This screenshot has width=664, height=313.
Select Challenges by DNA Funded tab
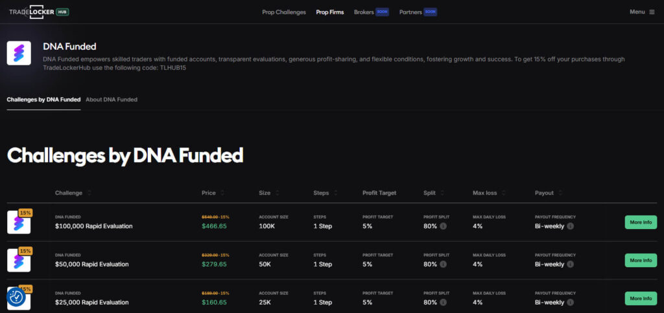[43, 100]
